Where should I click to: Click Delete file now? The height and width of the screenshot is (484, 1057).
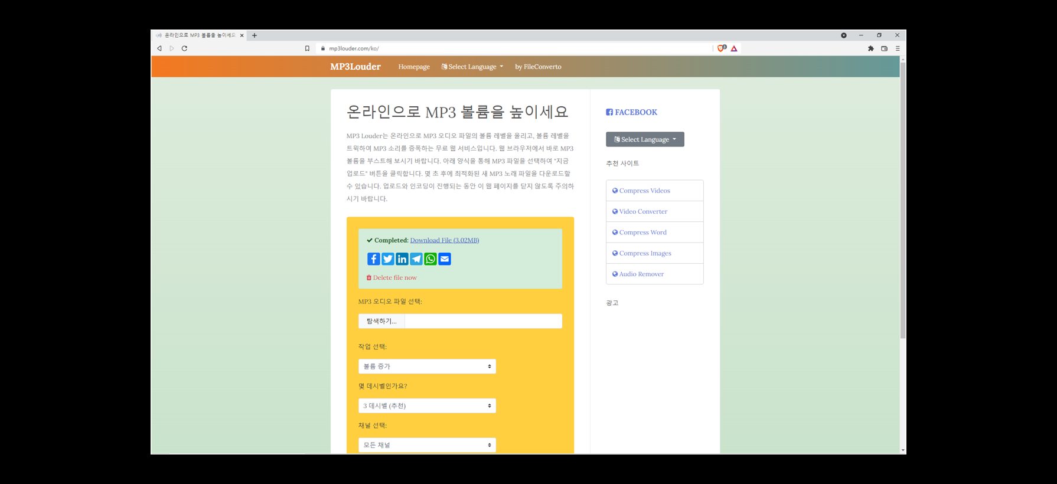[x=392, y=277]
